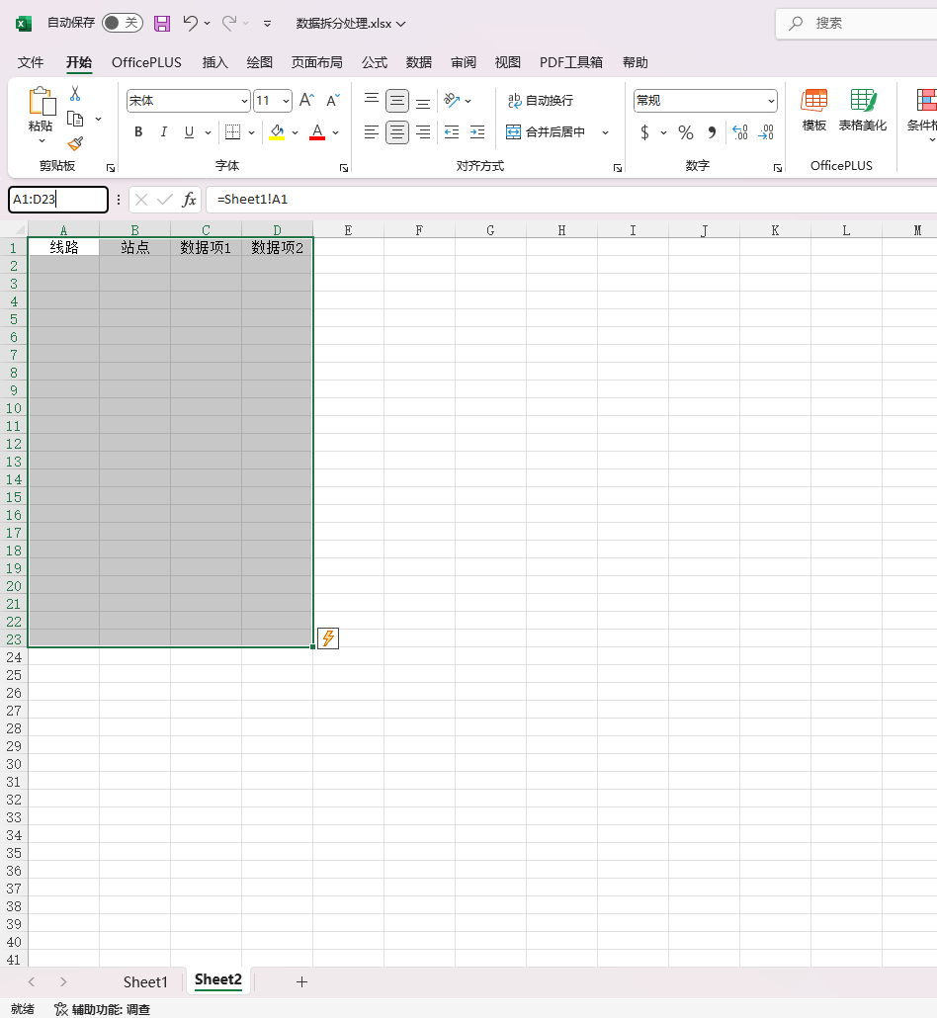937x1018 pixels.
Task: Align text left
Action: tap(372, 132)
